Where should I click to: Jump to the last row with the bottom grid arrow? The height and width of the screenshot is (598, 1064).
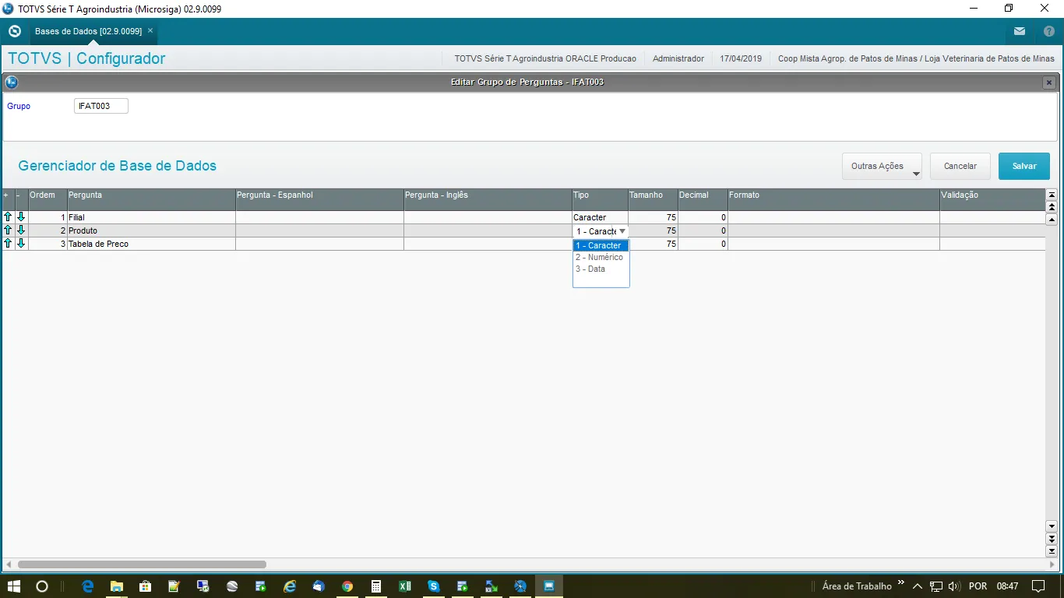point(1052,551)
